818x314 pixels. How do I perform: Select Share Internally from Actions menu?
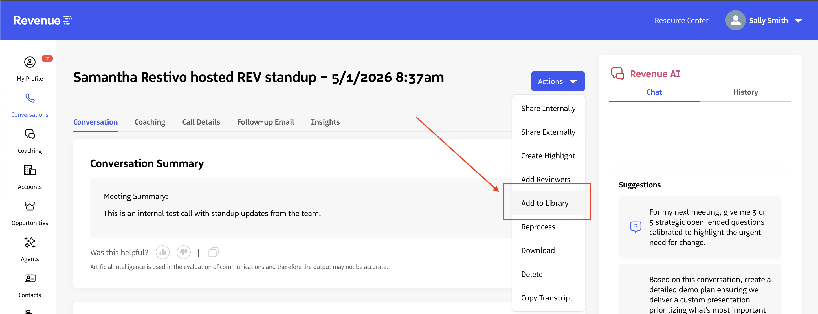point(548,109)
